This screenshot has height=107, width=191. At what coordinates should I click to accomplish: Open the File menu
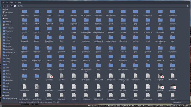tap(3, 3)
